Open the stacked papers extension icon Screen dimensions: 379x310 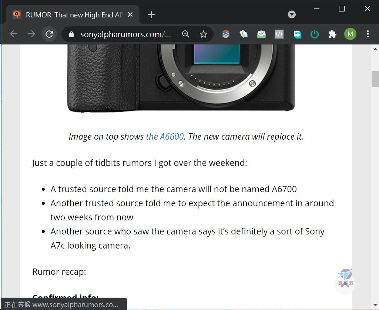click(244, 34)
